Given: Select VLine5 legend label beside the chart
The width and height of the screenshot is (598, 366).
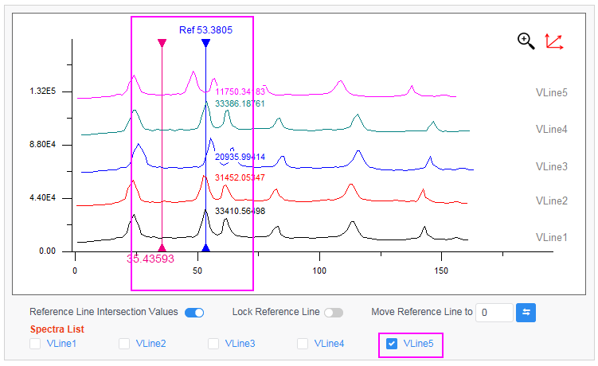Looking at the screenshot, I should (x=551, y=92).
